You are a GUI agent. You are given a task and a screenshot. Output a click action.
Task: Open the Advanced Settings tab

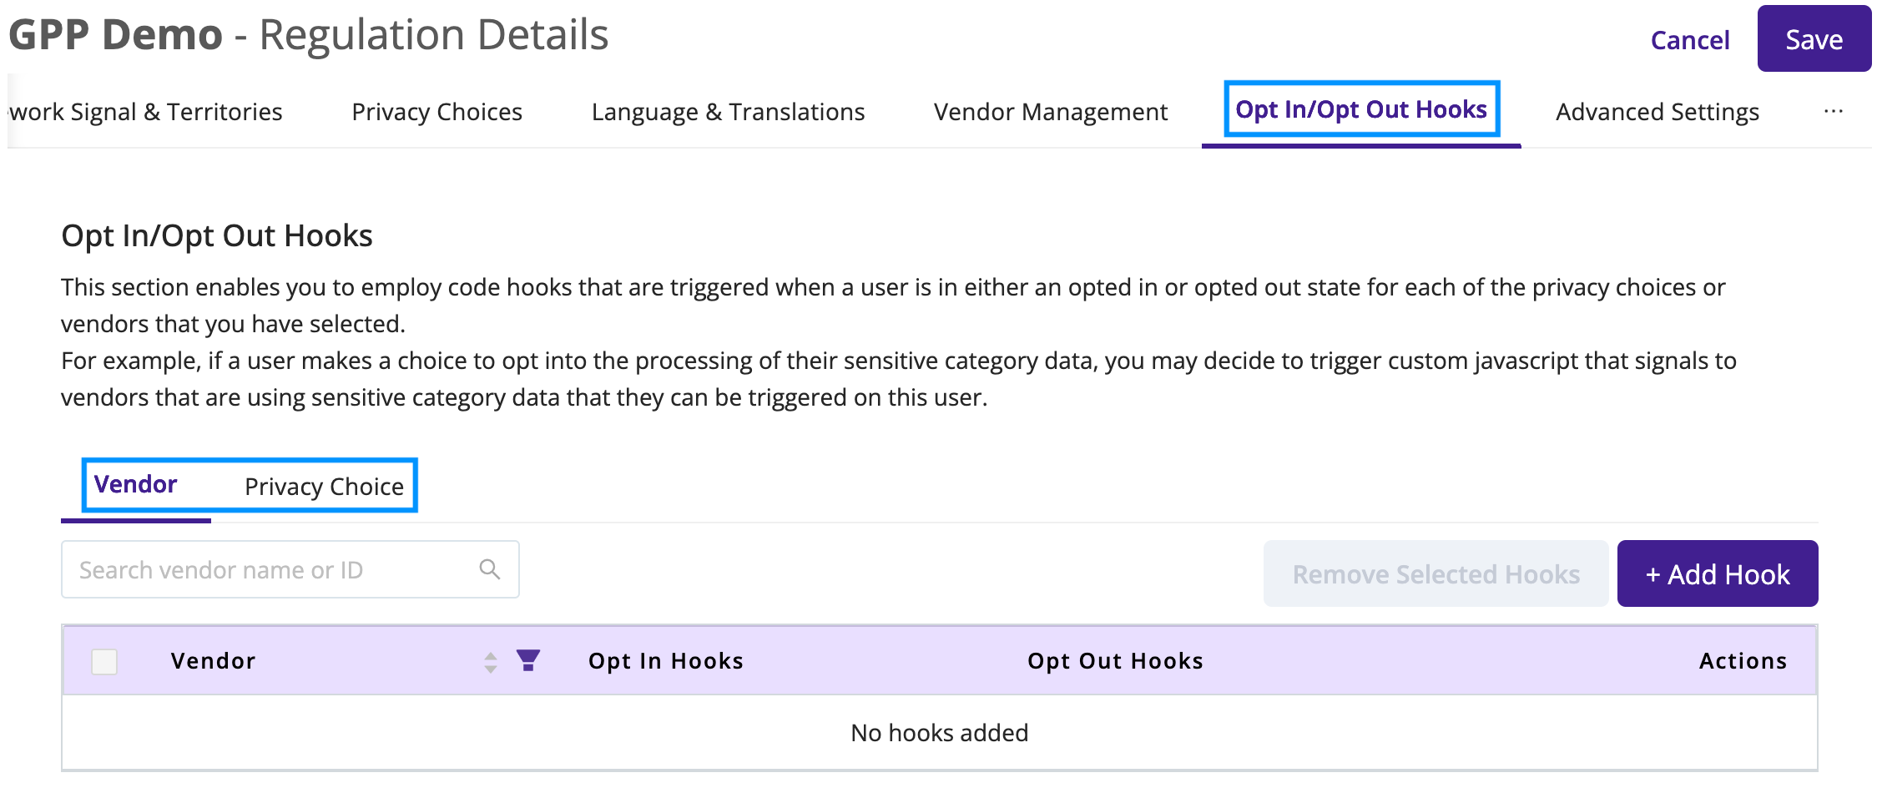click(x=1657, y=112)
